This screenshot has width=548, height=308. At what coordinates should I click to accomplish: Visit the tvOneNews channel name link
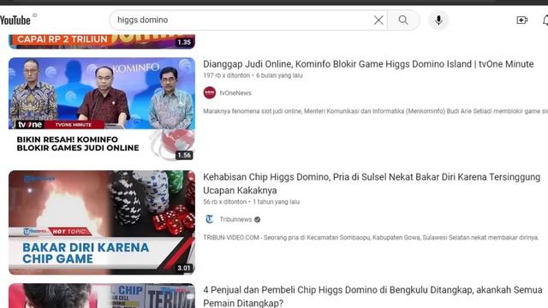click(235, 93)
